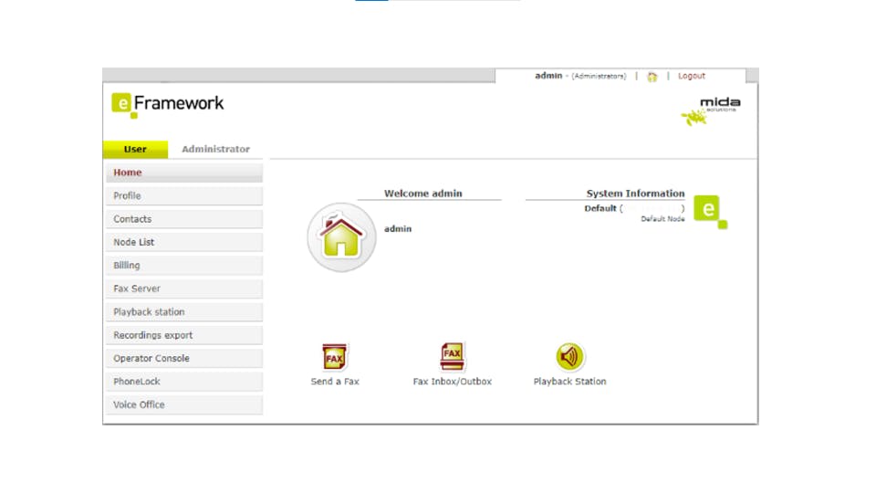Click the Fax Inbox/Outbox label
This screenshot has height=493, width=876.
pos(452,382)
